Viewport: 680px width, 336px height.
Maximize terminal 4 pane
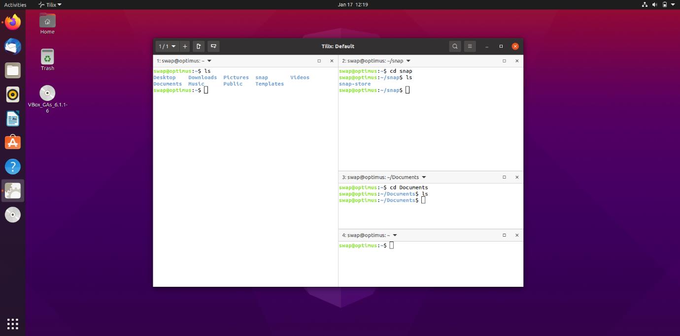[x=504, y=235]
